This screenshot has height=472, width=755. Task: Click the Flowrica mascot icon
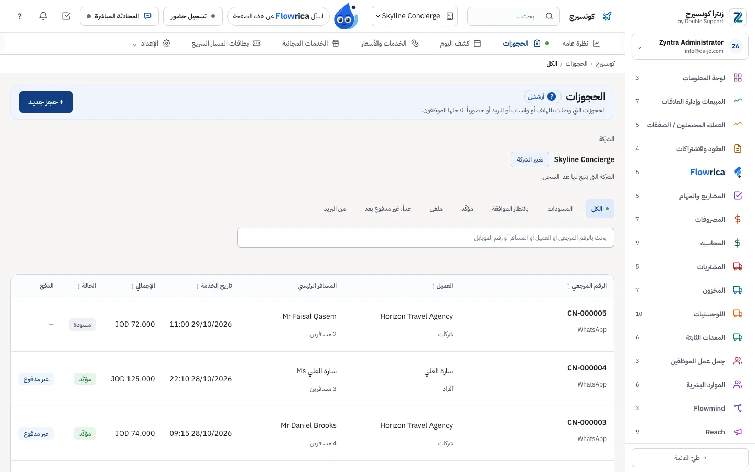click(x=346, y=16)
